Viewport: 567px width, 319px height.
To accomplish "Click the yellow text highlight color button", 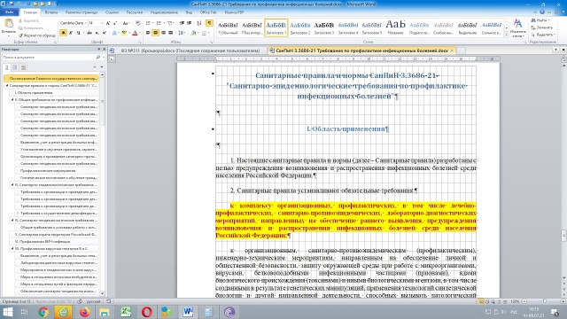I will (124, 33).
